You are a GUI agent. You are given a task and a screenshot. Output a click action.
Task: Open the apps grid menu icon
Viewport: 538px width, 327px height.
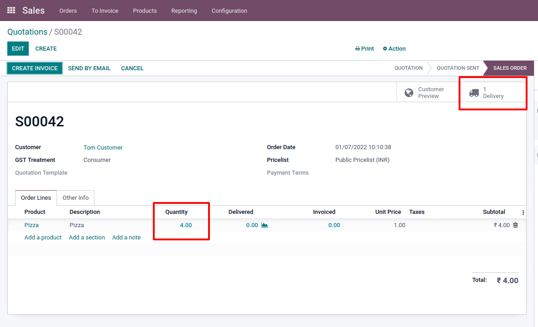click(11, 10)
